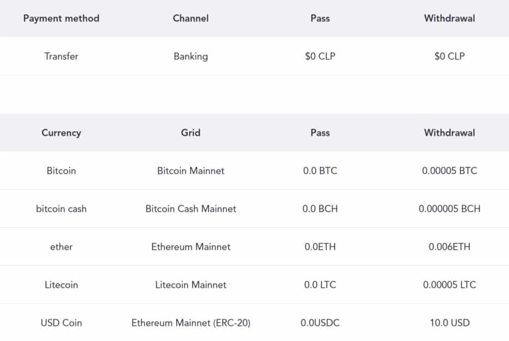
Task: Select the Litecoin Mainnet grid cell
Action: point(191,285)
